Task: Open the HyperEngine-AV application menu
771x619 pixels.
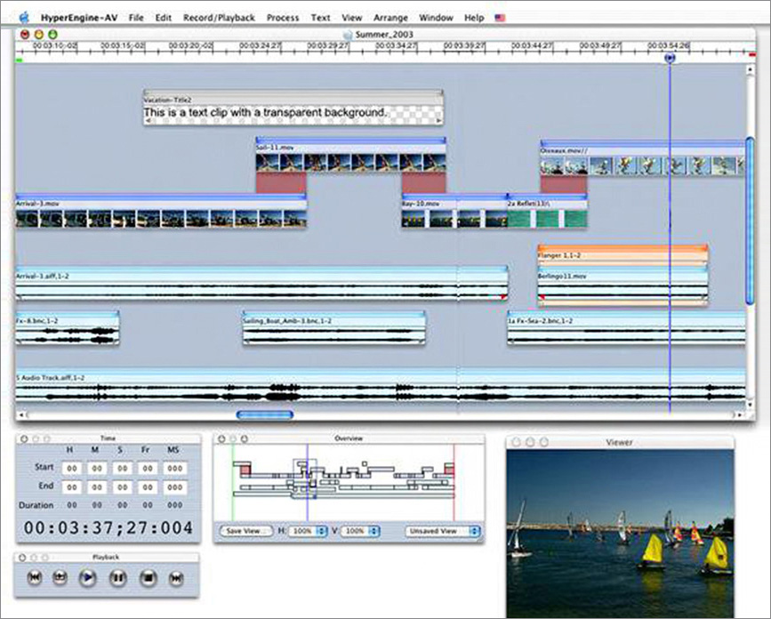Action: point(78,18)
